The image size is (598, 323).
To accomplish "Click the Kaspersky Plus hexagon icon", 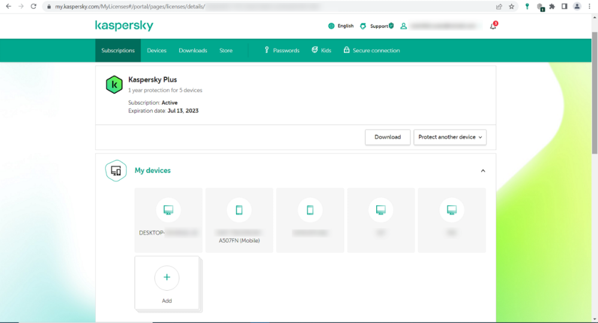I will tap(114, 84).
